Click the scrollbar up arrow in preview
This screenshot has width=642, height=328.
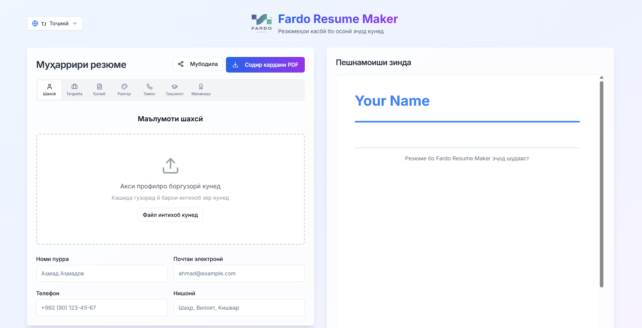601,77
